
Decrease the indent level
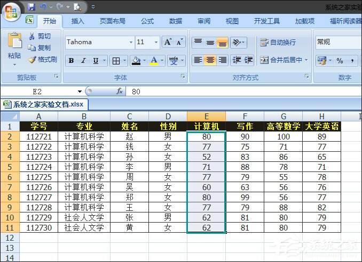(x=237, y=60)
